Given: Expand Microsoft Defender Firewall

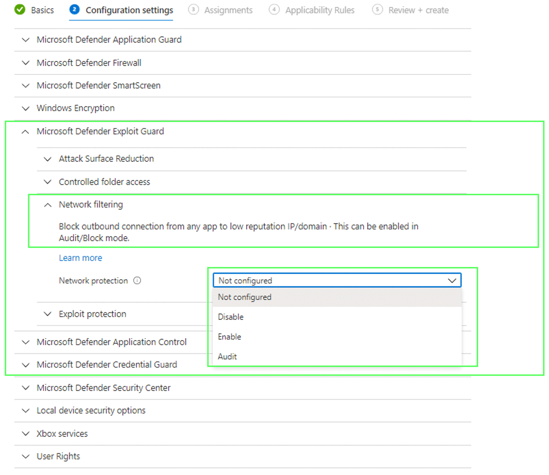Looking at the screenshot, I should coord(89,63).
